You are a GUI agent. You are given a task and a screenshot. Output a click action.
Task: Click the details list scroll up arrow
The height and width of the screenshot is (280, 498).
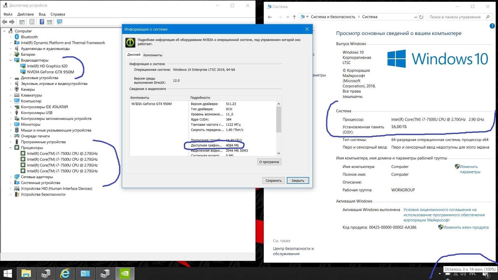(279, 104)
